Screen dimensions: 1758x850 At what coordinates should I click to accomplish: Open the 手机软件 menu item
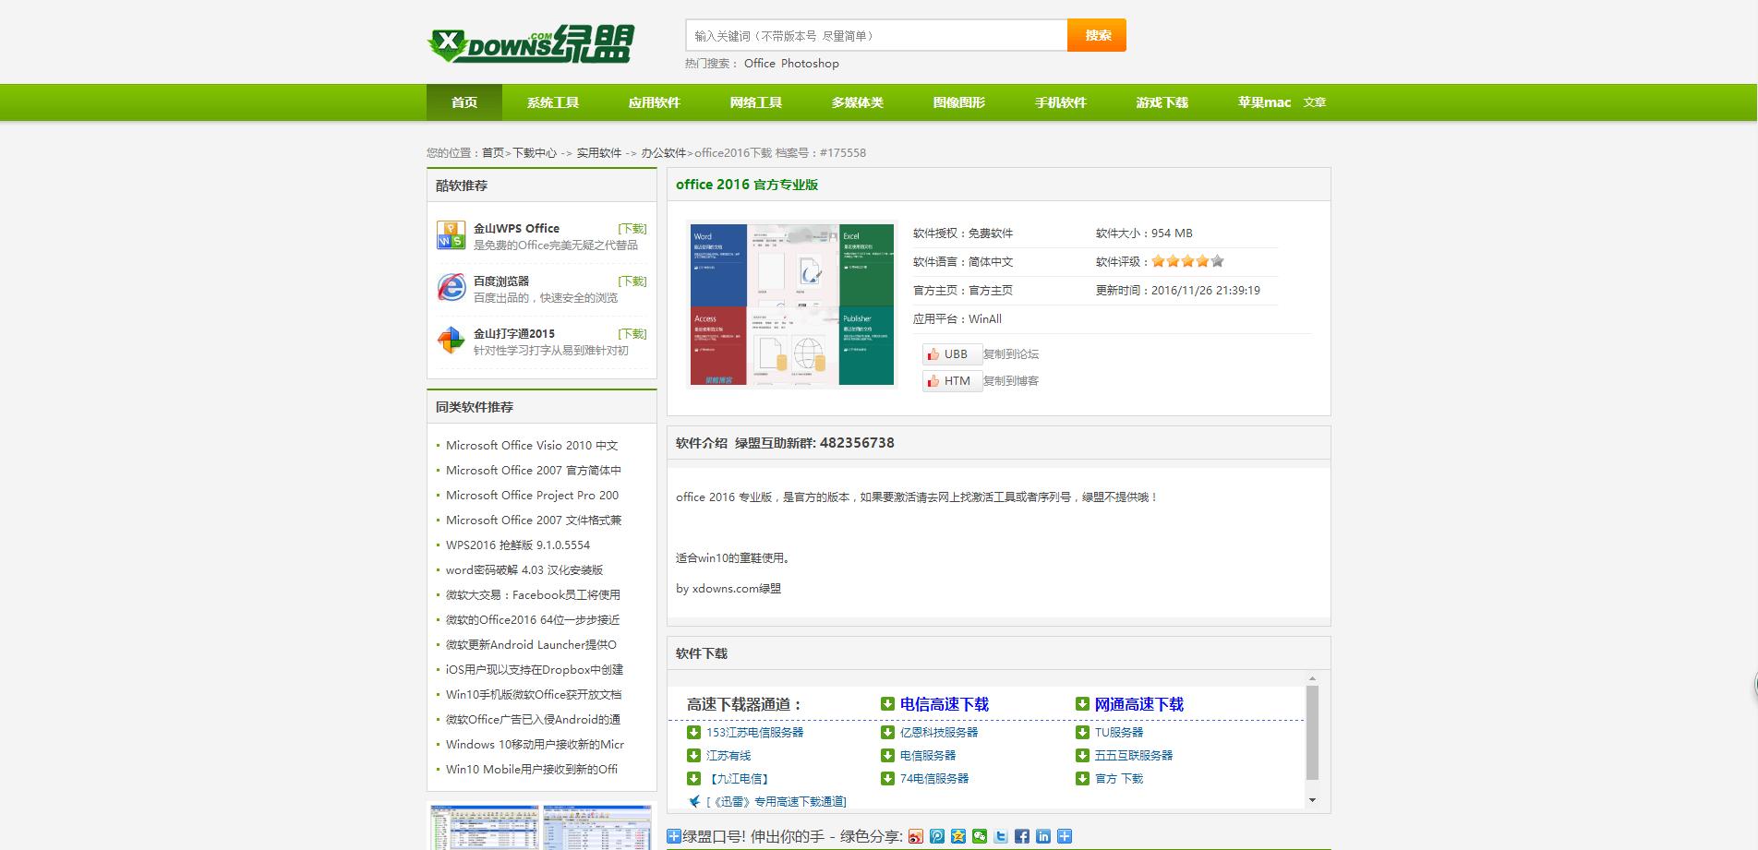pos(1062,102)
